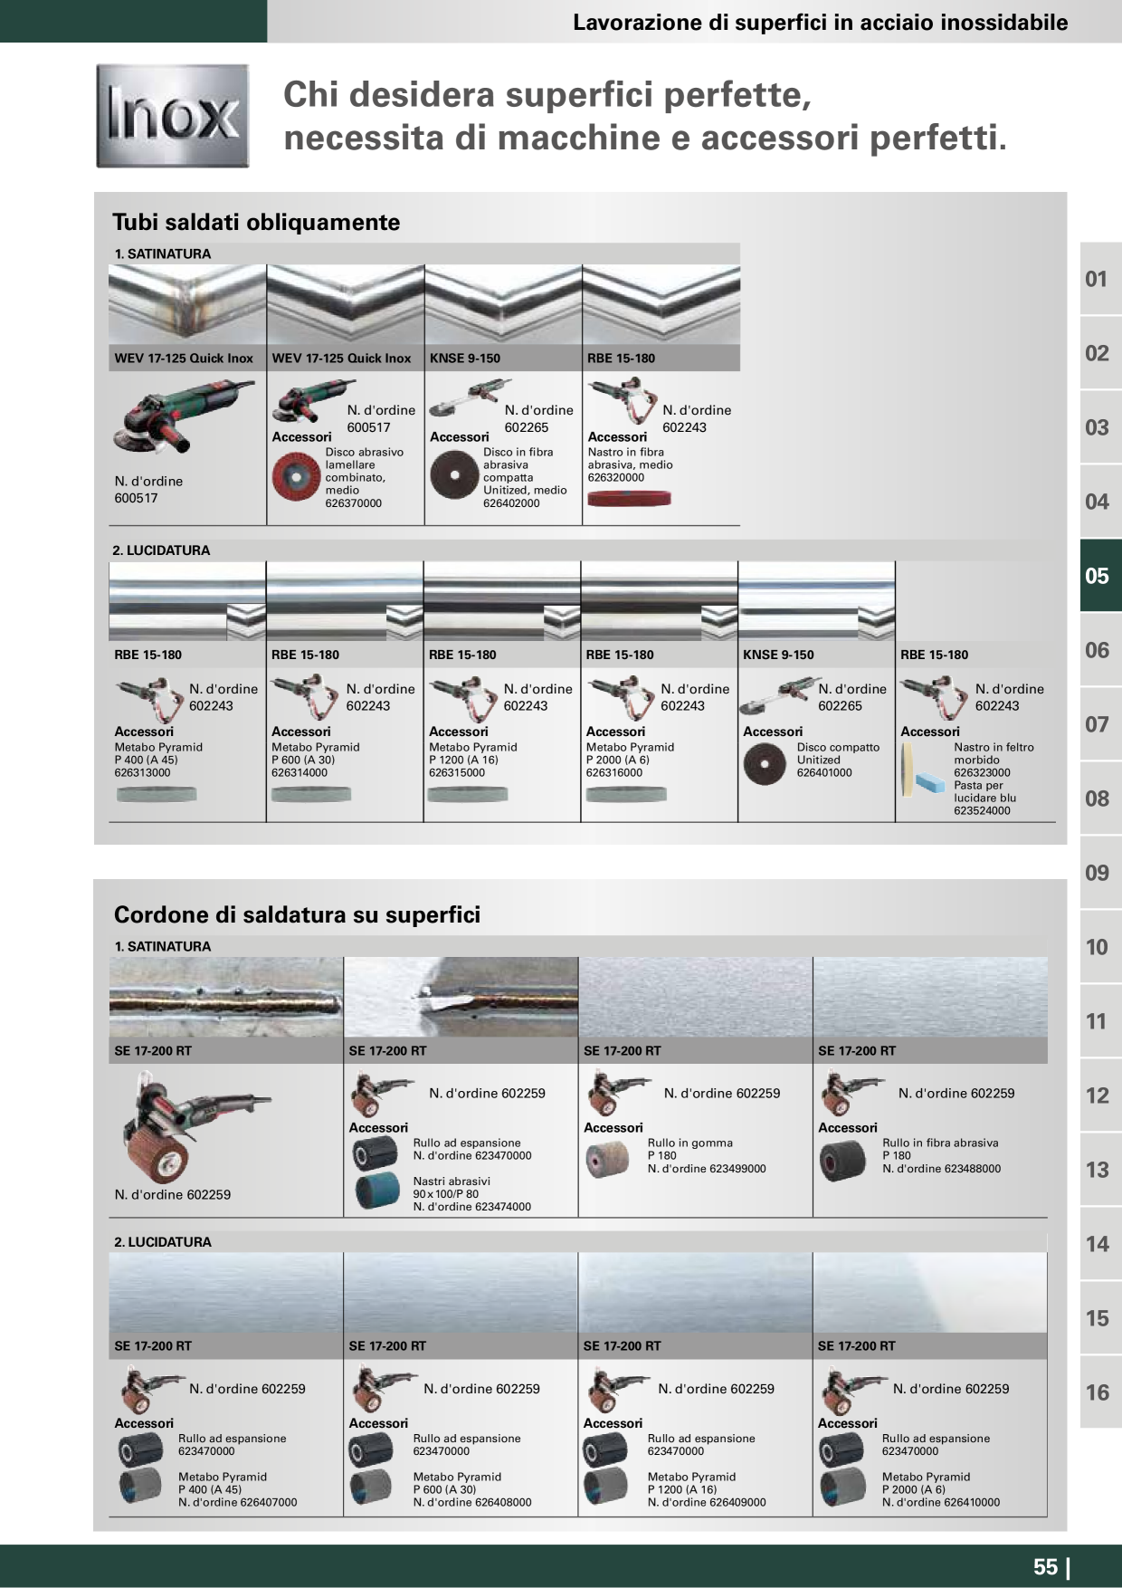Image resolution: width=1122 pixels, height=1588 pixels.
Task: Go to chapter tab 14
Action: pyautogui.click(x=1100, y=1244)
